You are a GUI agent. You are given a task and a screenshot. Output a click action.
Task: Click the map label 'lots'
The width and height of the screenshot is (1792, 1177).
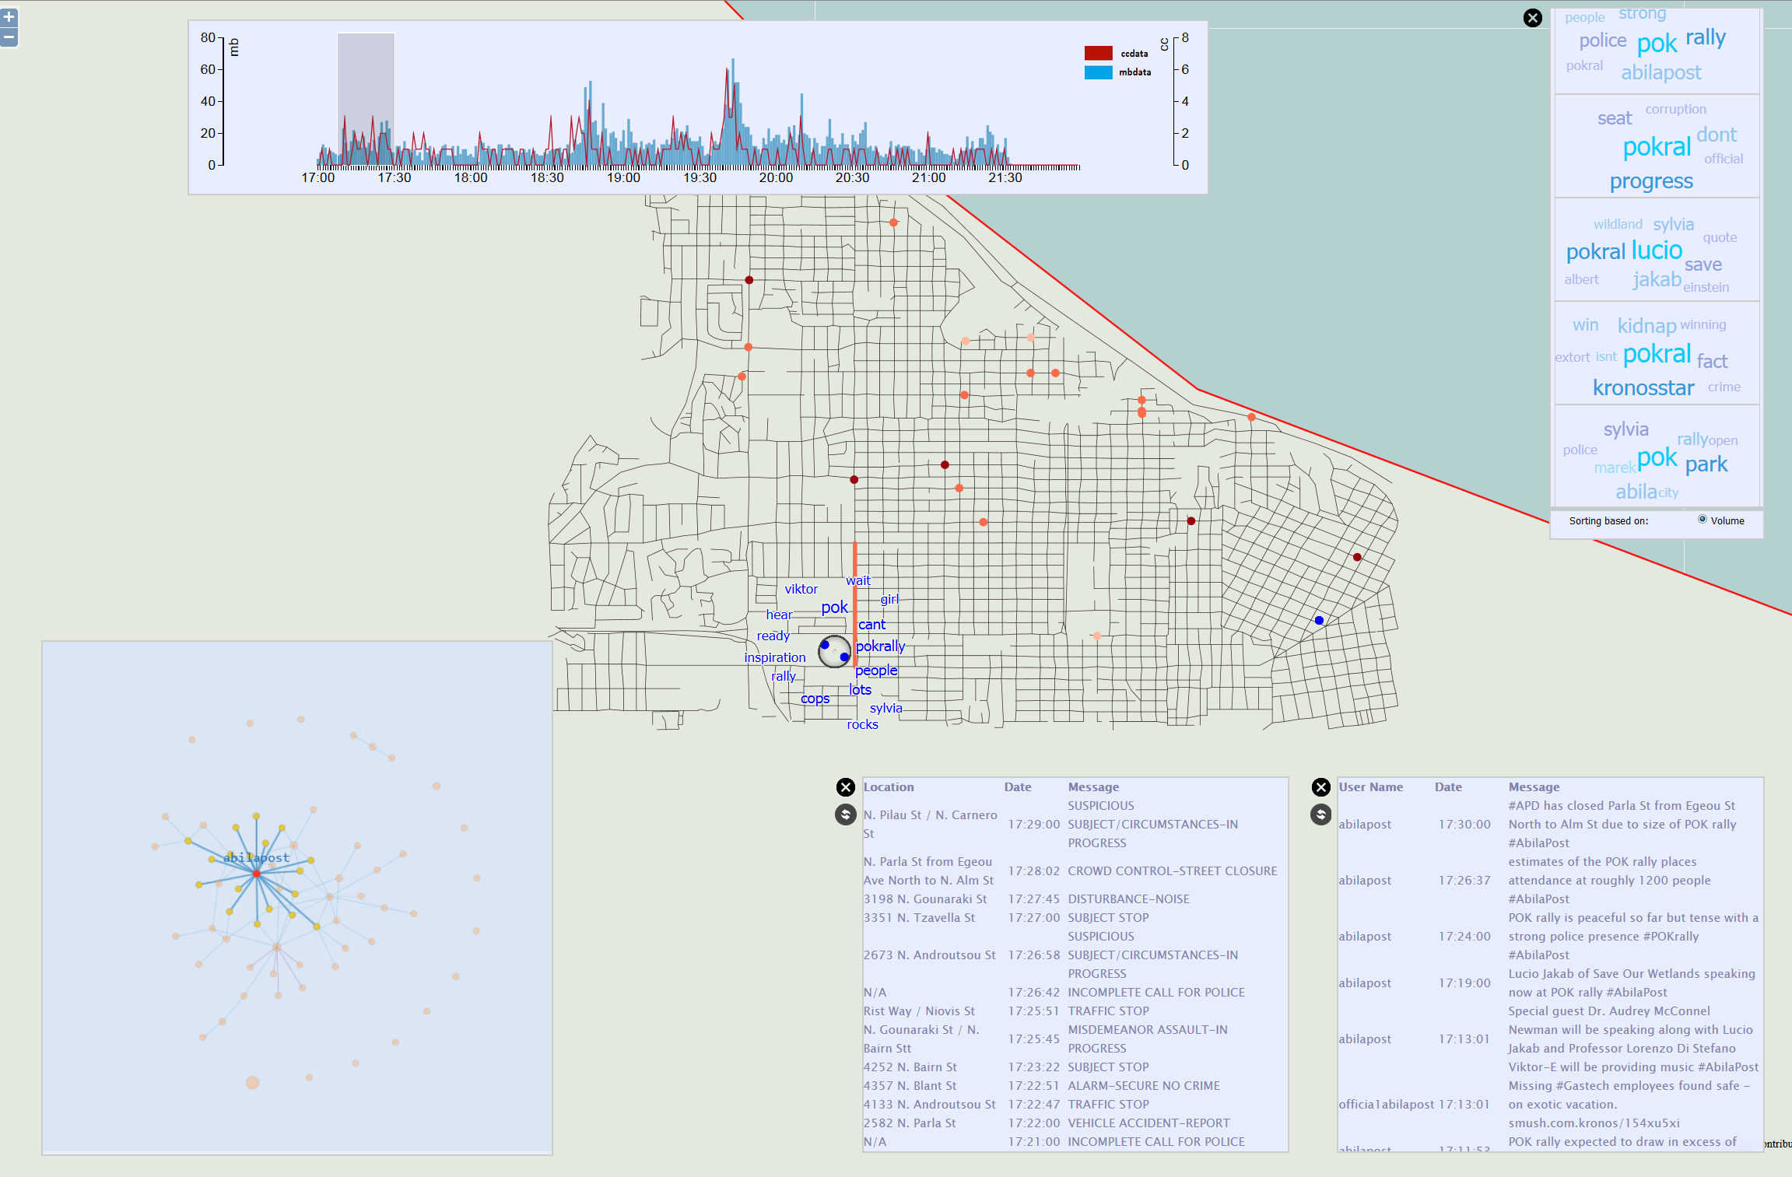tap(860, 690)
